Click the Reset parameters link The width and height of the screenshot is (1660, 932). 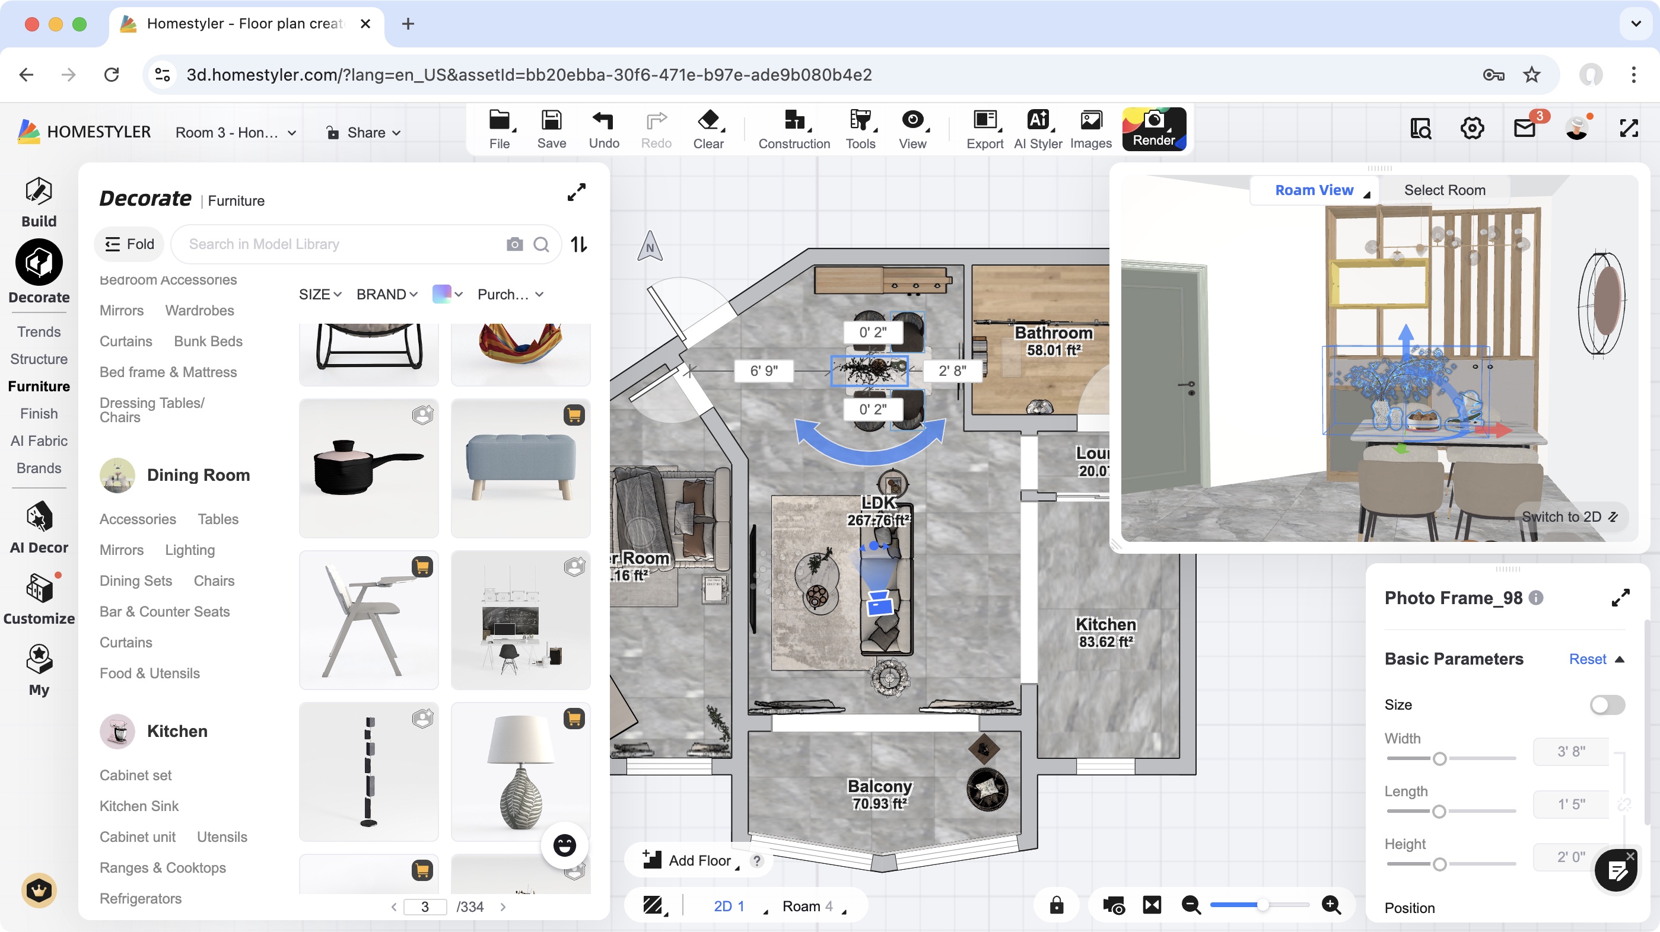click(1586, 659)
